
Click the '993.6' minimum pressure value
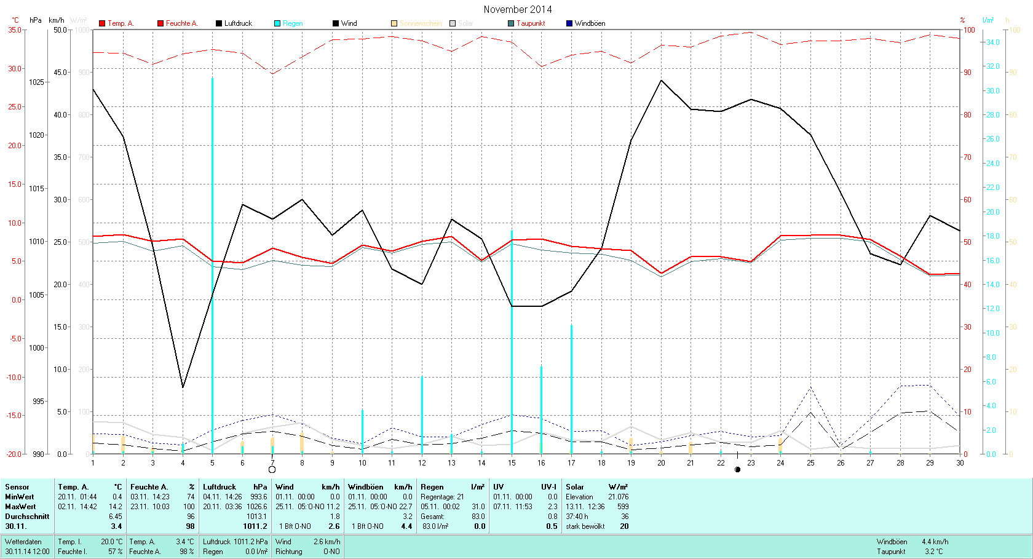[259, 497]
